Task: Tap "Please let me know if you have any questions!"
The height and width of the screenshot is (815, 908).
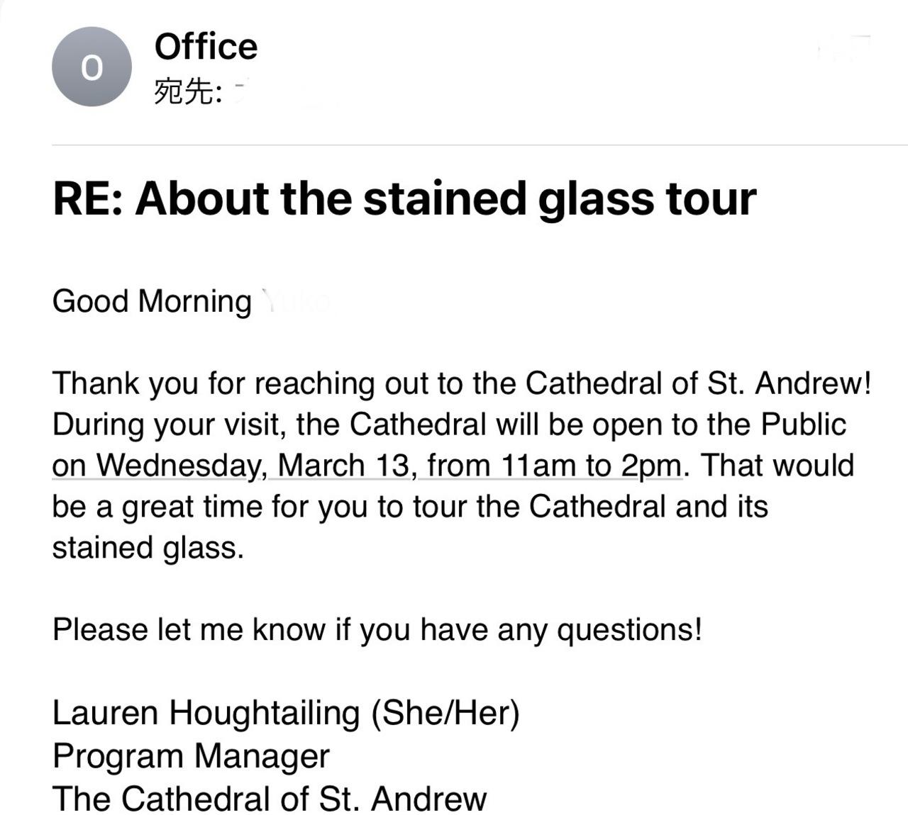Action: click(x=377, y=629)
